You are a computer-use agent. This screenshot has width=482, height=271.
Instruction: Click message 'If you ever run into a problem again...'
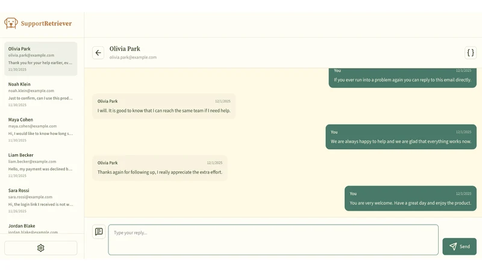click(x=402, y=78)
